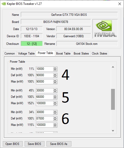This screenshot has width=124, height=148.
Task: Decrement the Def 90000 field down arrow
Action: [x=55, y=76]
